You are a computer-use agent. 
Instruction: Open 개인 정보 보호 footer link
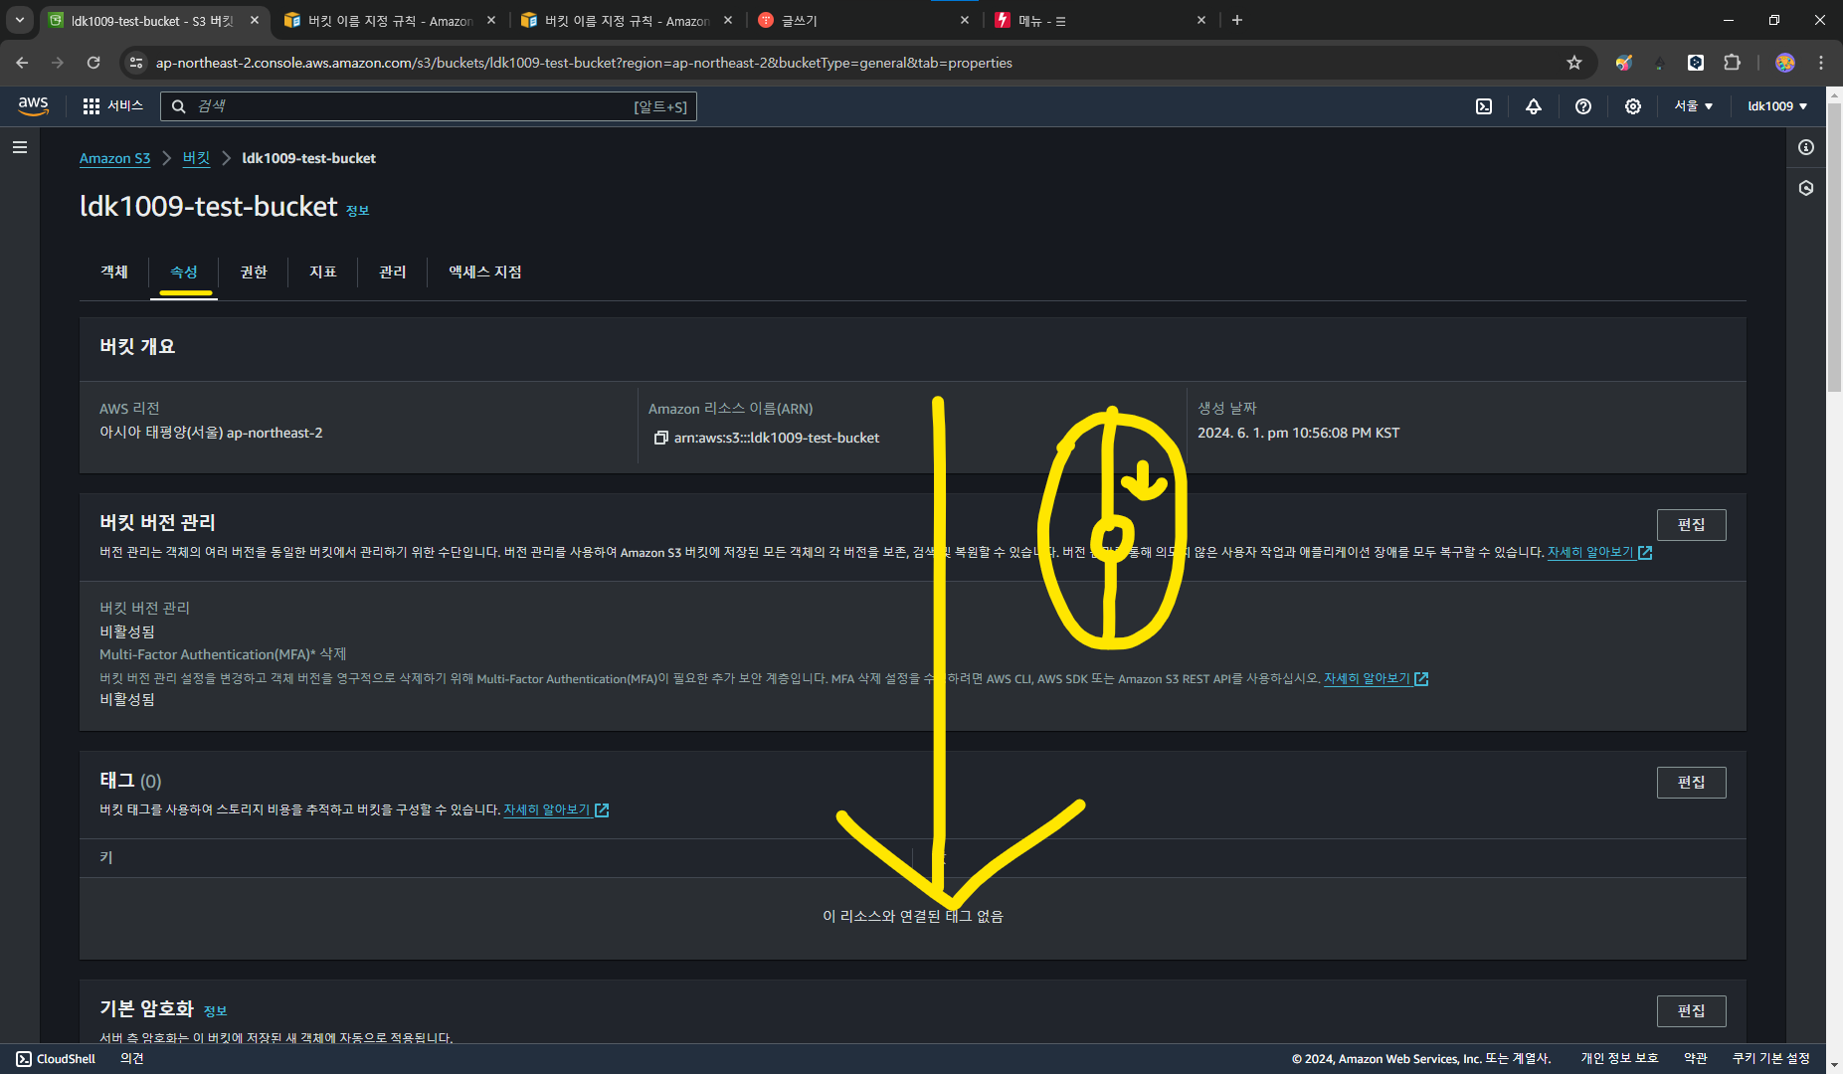click(1619, 1059)
